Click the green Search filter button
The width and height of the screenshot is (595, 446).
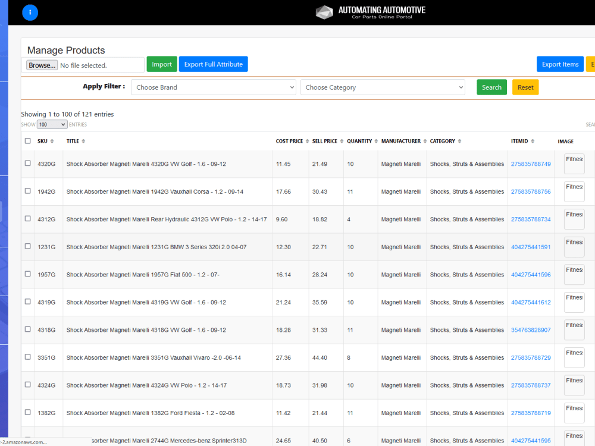(x=492, y=87)
